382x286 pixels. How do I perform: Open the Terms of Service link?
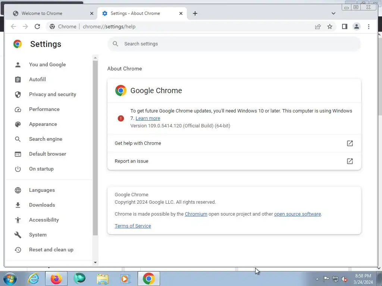[x=133, y=226]
